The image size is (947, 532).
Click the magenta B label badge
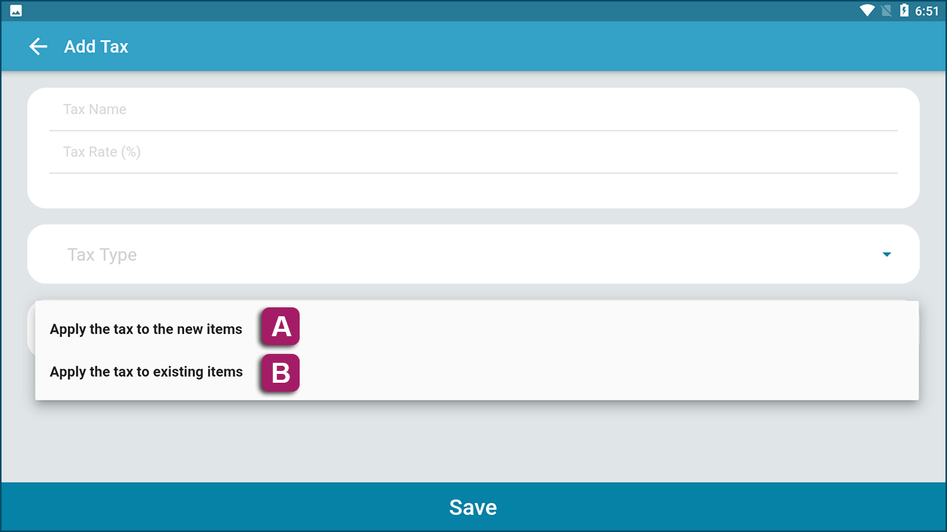(x=280, y=373)
